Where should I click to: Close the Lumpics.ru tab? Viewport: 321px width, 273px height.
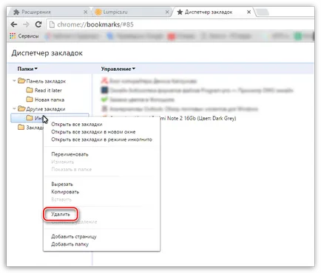click(167, 12)
